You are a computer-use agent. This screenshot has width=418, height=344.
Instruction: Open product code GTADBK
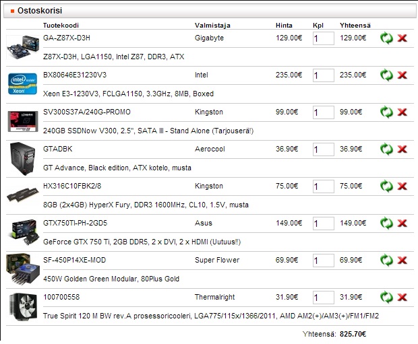pyautogui.click(x=57, y=149)
